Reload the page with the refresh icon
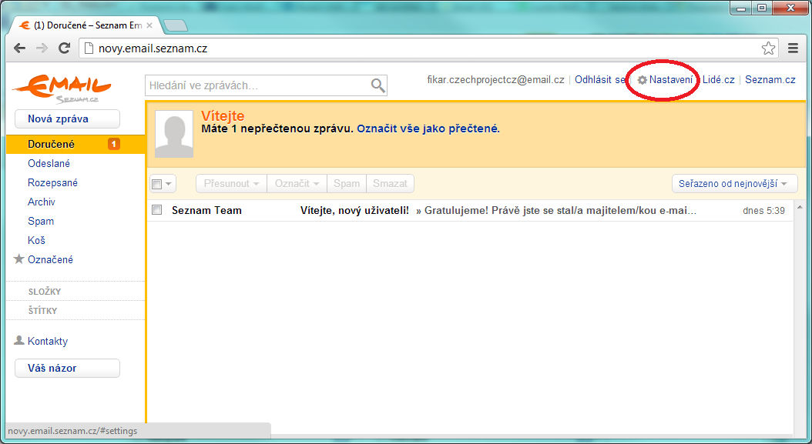812x444 pixels. coord(64,48)
